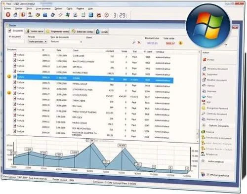Click the PDF export action icon
Screen dimensions: 247x194
click(204, 102)
